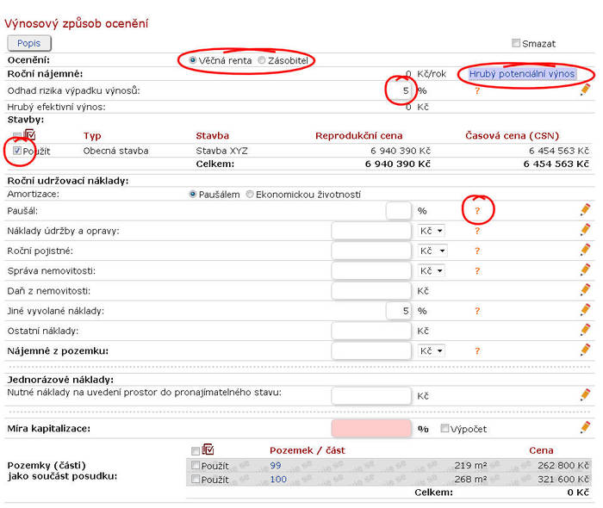Click pencil icon in Míra kapitalizace row
Viewport: 603px width, 508px height.
585,427
